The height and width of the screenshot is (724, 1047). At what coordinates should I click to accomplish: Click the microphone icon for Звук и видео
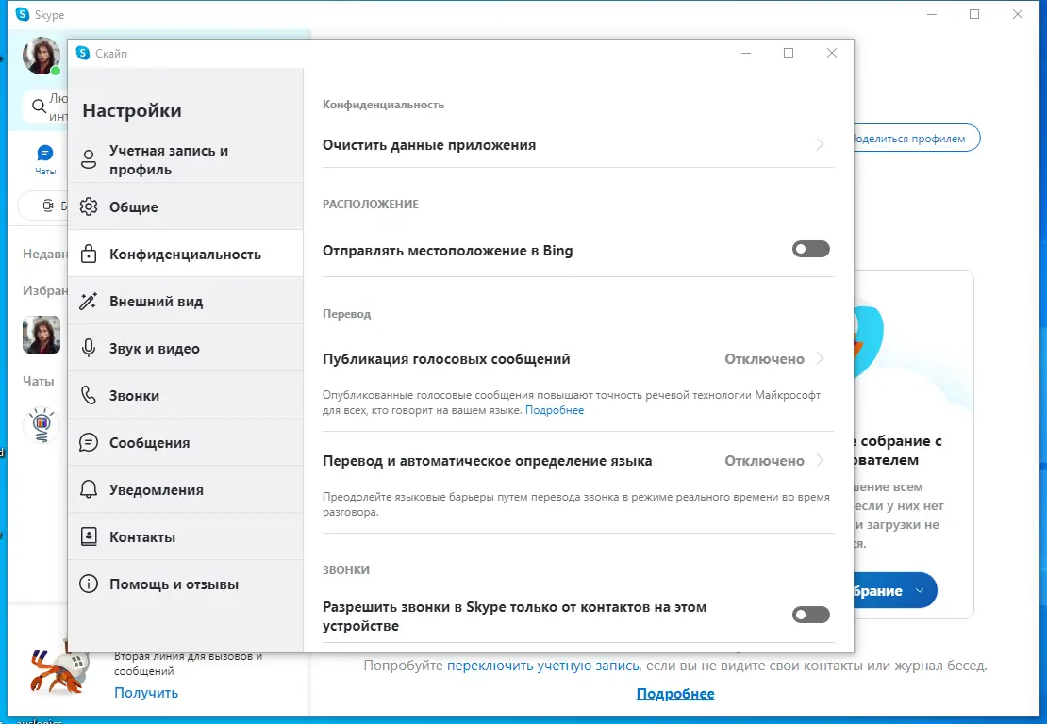pyautogui.click(x=88, y=348)
